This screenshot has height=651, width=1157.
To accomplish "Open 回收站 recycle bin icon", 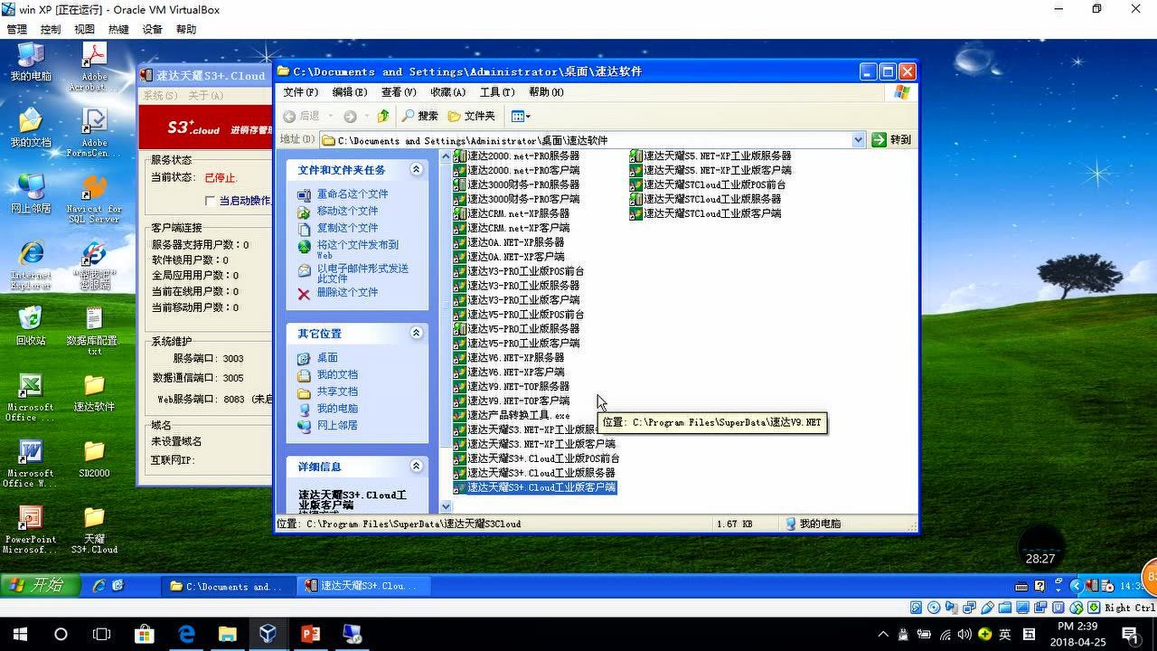I will point(31,325).
